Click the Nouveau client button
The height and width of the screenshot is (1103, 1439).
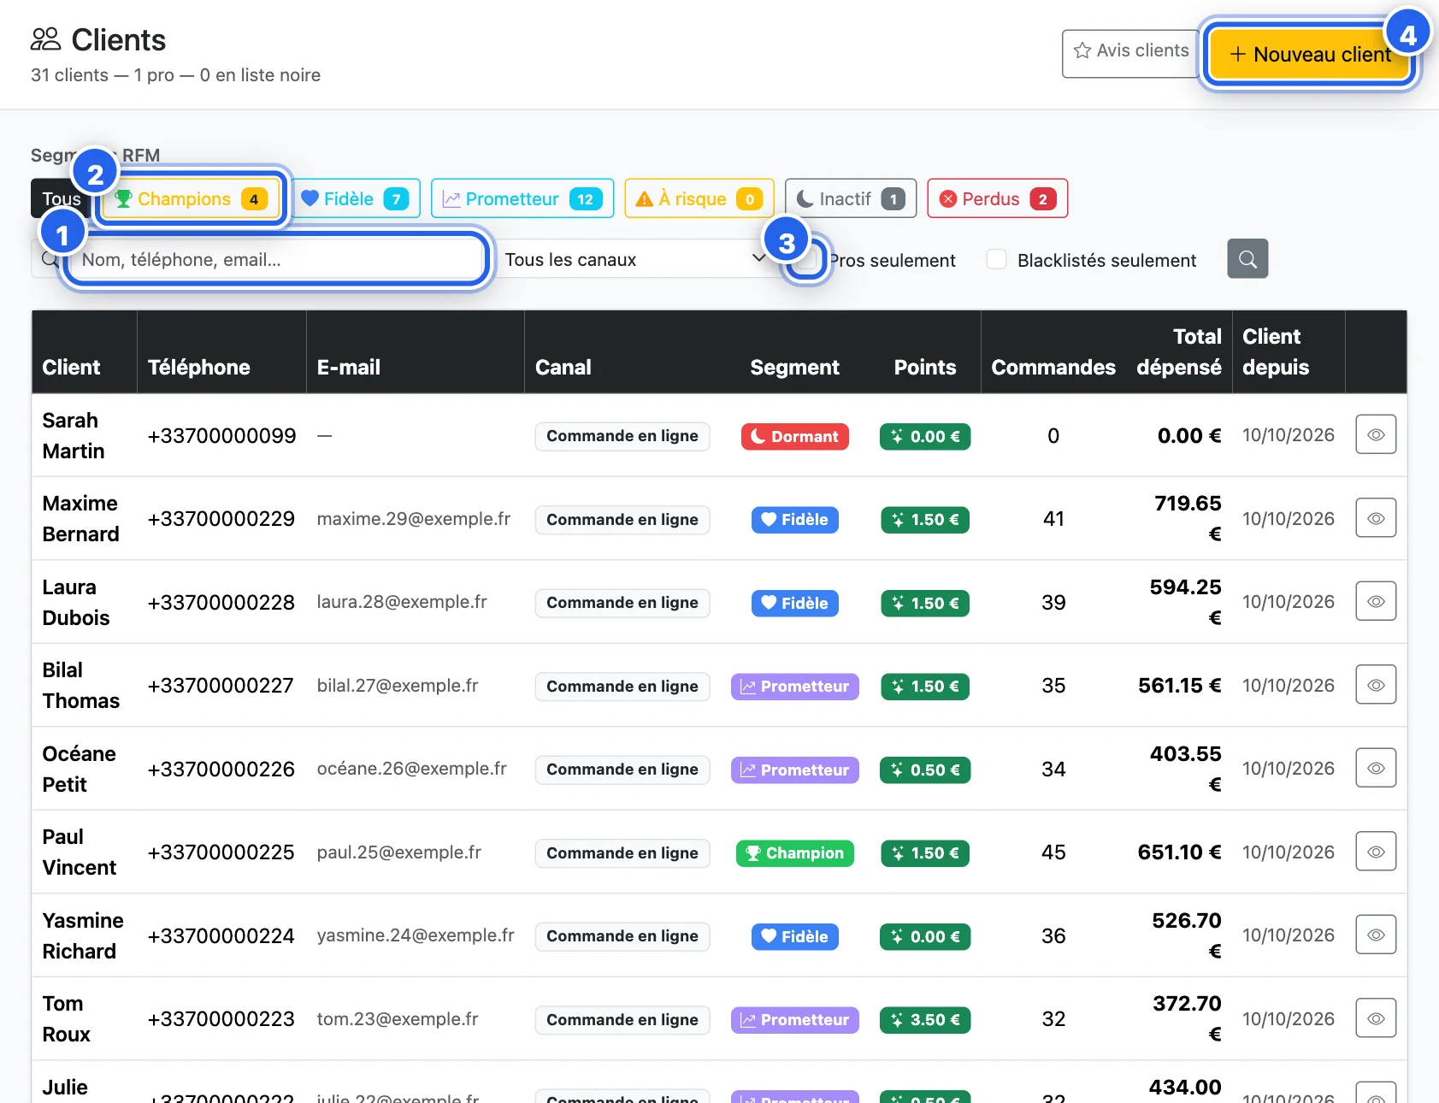[x=1310, y=54]
